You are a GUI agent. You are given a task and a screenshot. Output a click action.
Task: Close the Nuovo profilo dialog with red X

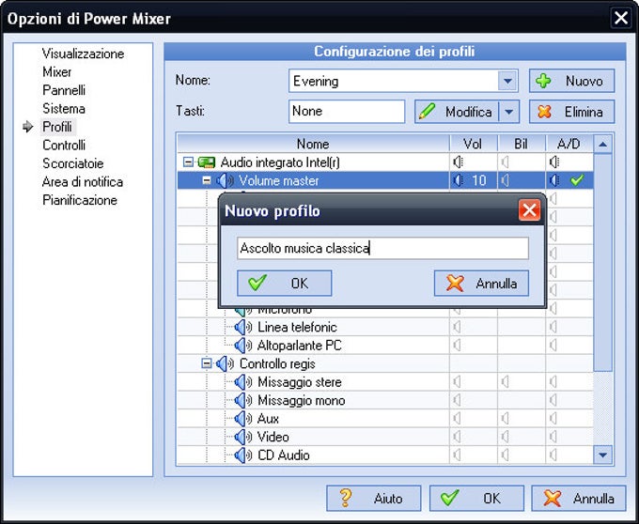(x=529, y=210)
